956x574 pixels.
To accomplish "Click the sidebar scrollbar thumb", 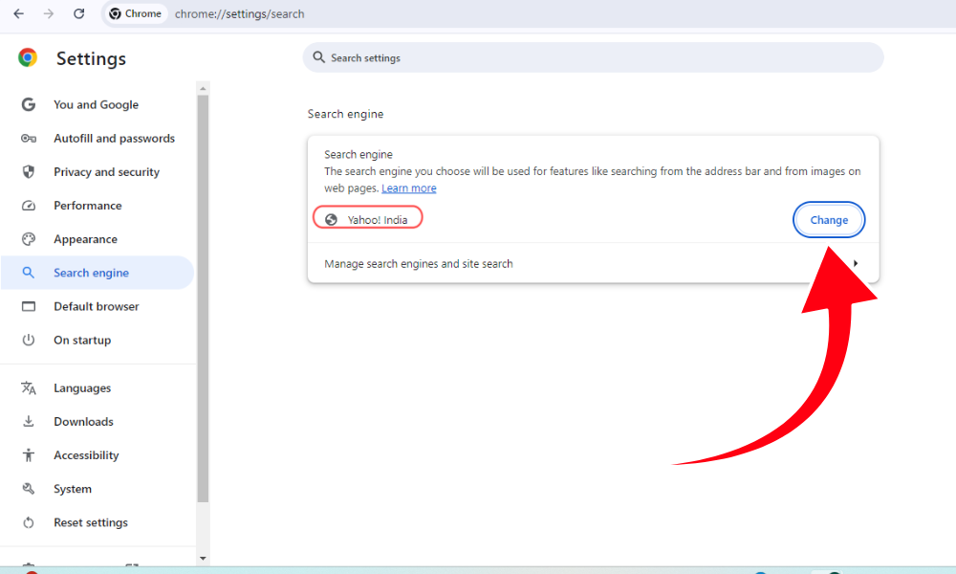I will 203,298.
